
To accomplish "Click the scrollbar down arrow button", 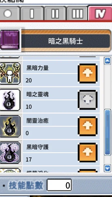I will coord(107,168).
